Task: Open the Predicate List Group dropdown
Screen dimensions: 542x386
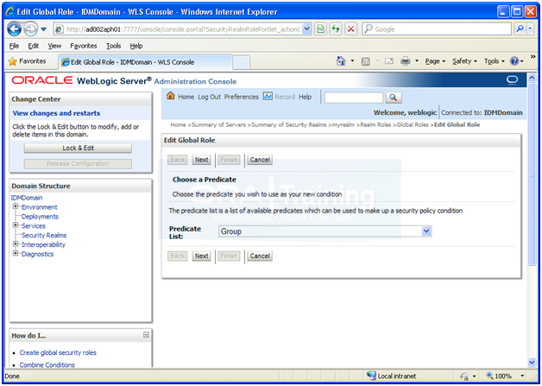Action: 325,231
